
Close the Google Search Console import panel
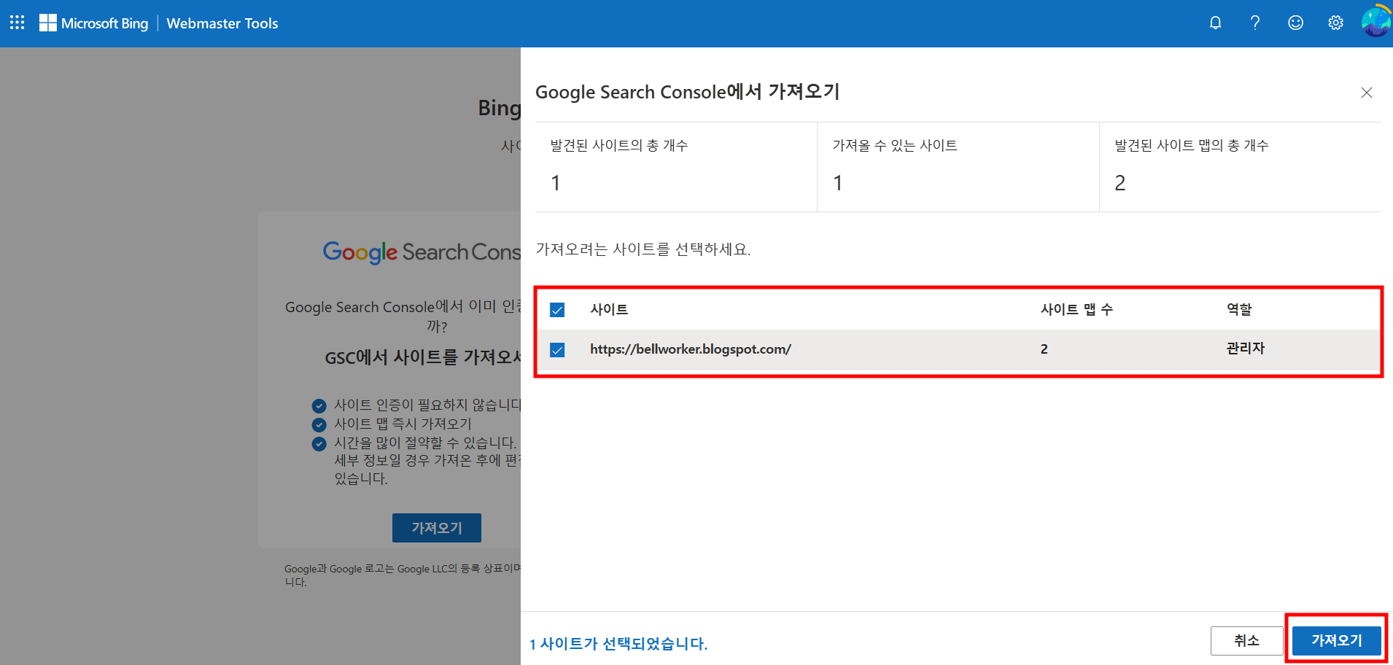1367,93
